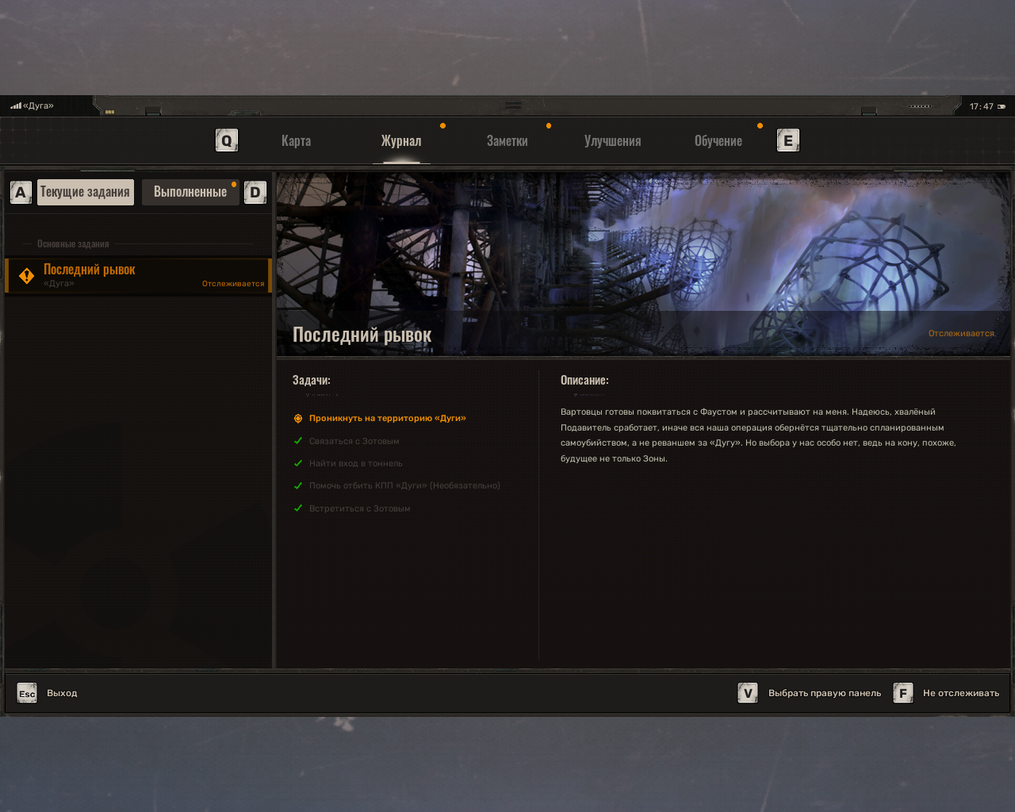1015x812 pixels.
Task: Click the 17:47 clock in status bar
Action: 982,106
